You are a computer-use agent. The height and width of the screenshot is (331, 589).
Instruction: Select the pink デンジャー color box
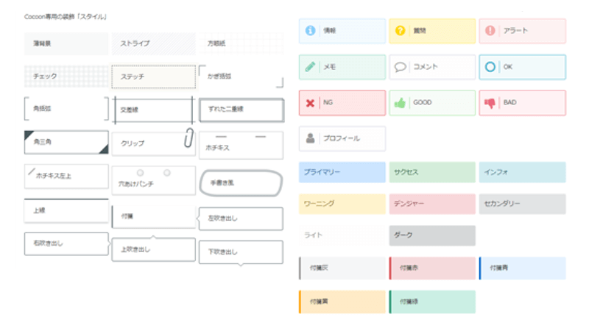[432, 204]
